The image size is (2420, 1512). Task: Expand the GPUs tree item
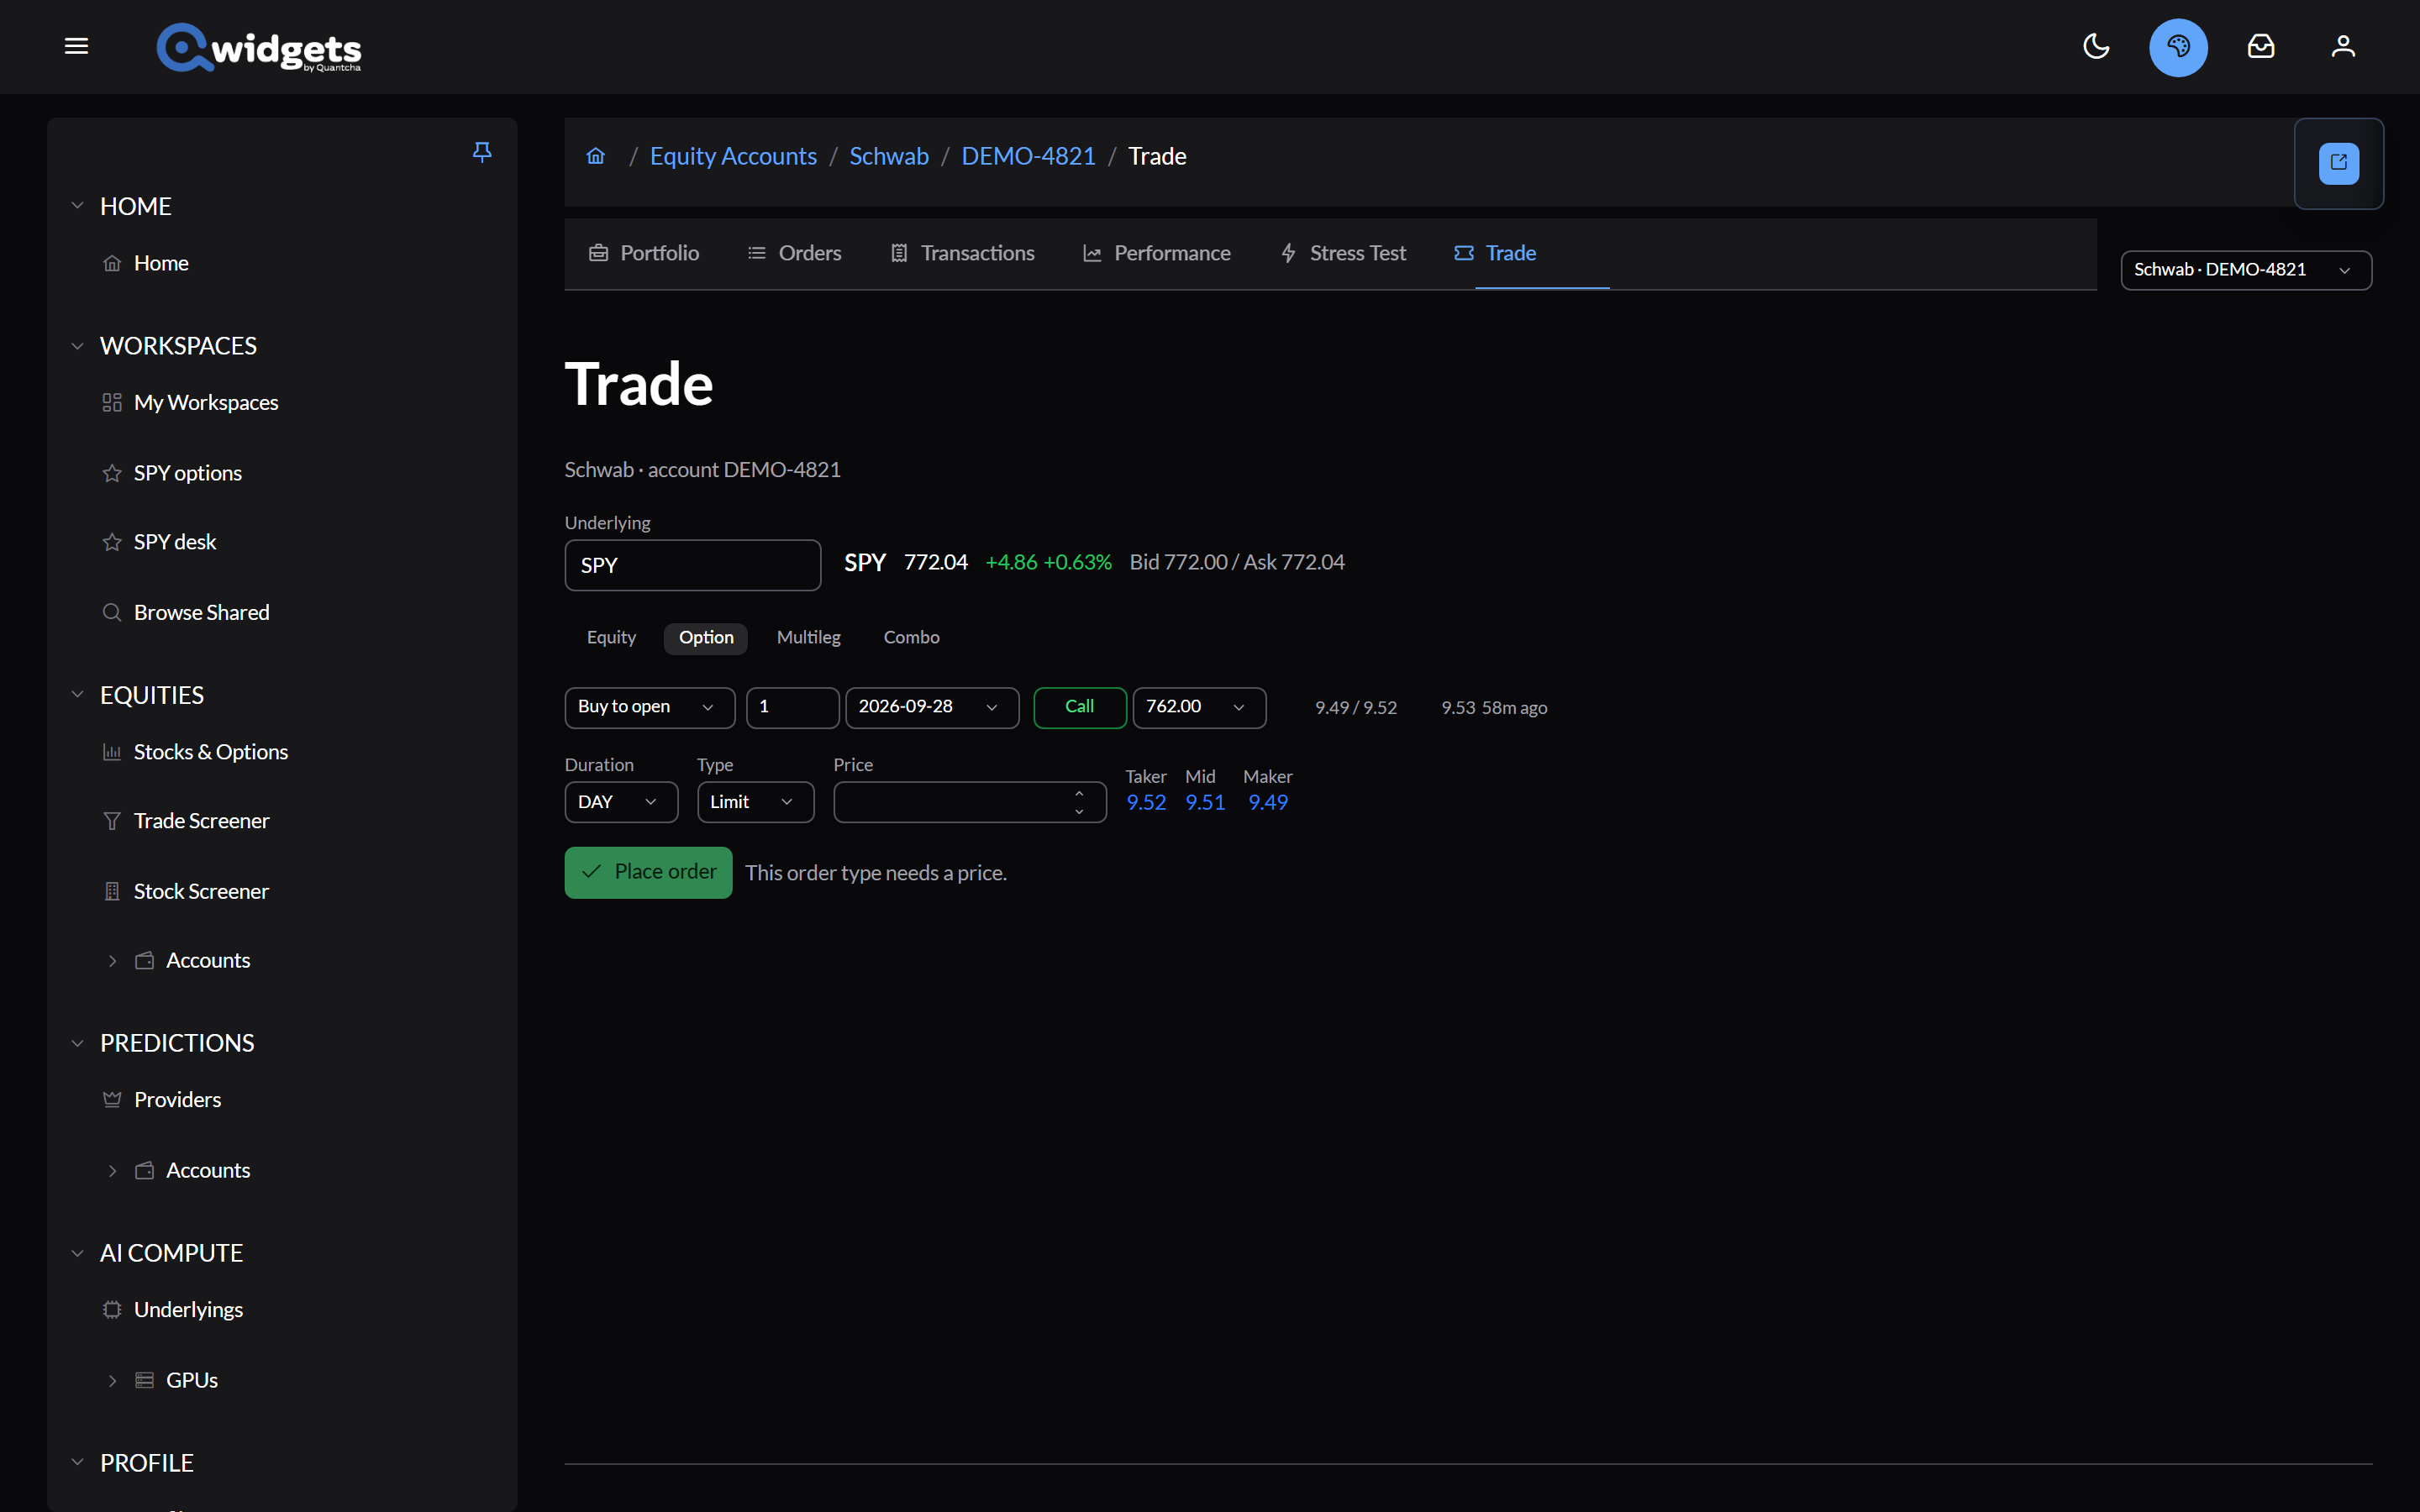pyautogui.click(x=112, y=1381)
